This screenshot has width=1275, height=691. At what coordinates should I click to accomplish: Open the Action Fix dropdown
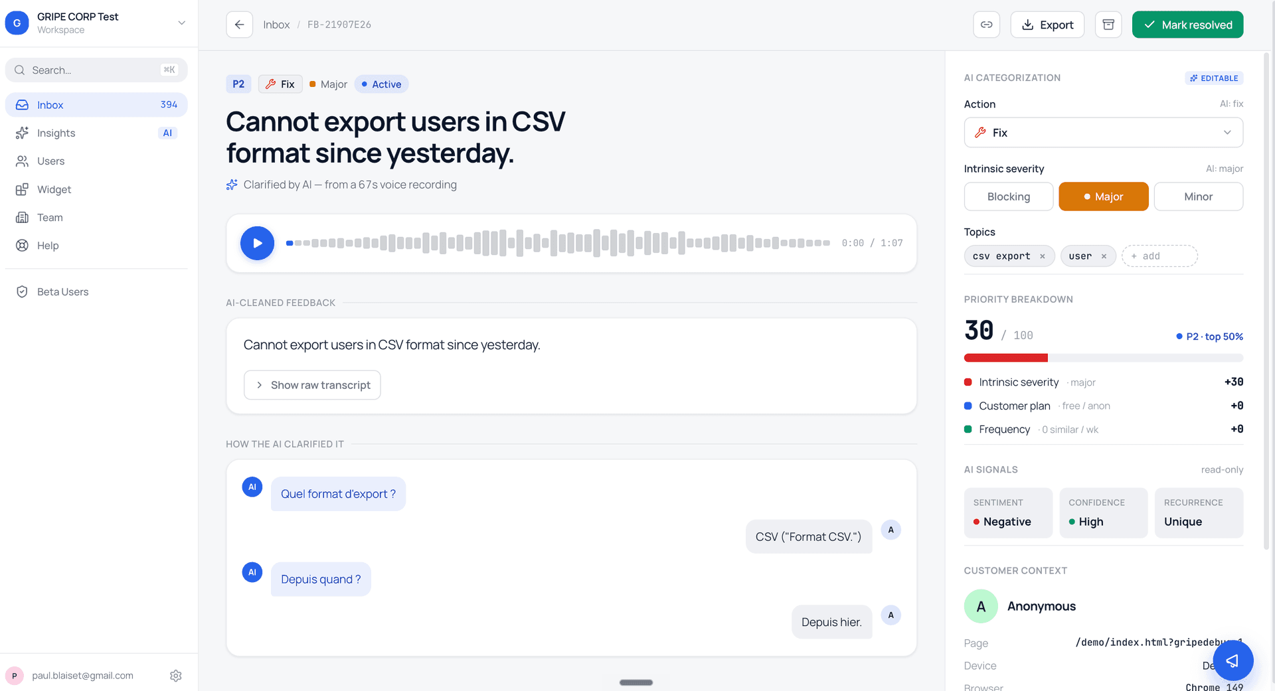pos(1103,133)
